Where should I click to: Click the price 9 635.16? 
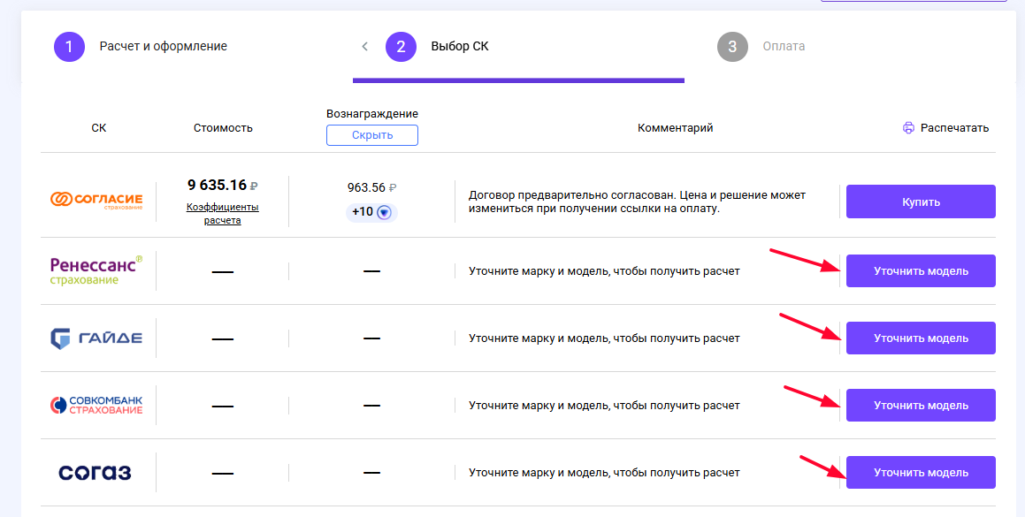coord(217,185)
